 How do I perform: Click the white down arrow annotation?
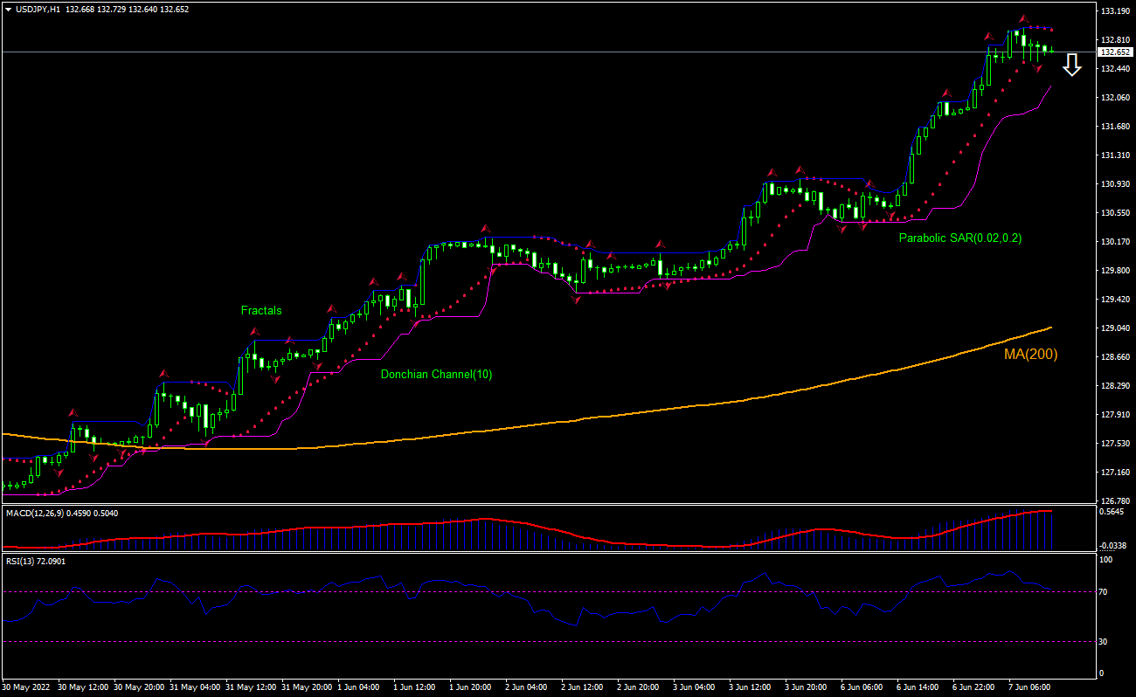pos(1072,65)
